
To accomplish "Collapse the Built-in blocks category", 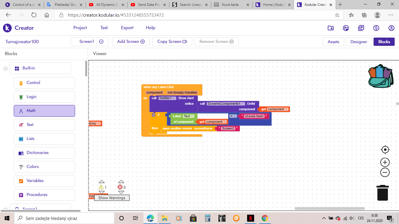I will (6, 68).
